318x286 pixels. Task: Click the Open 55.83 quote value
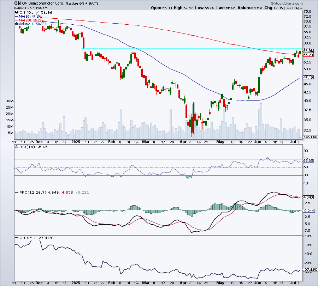[161, 8]
